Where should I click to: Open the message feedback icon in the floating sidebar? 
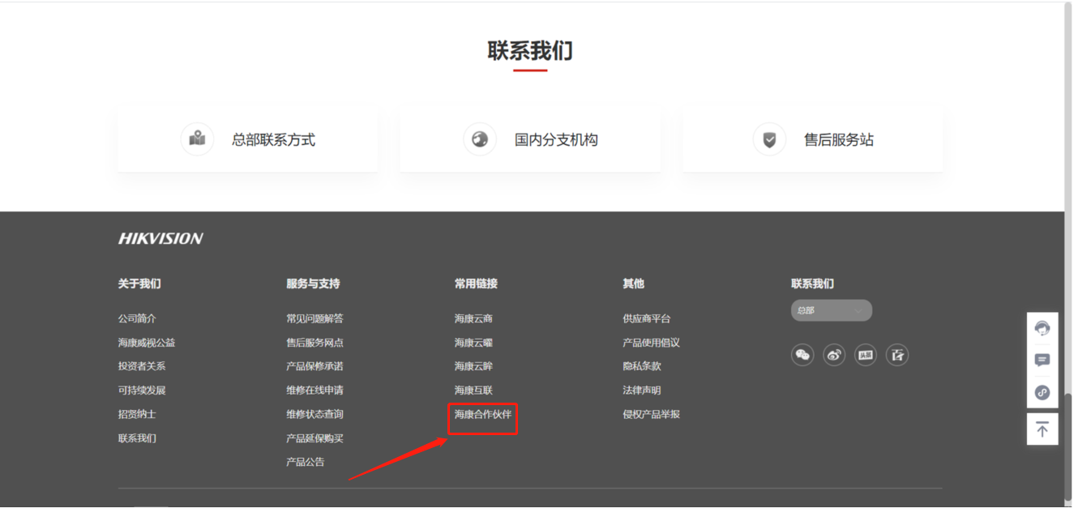pyautogui.click(x=1042, y=361)
